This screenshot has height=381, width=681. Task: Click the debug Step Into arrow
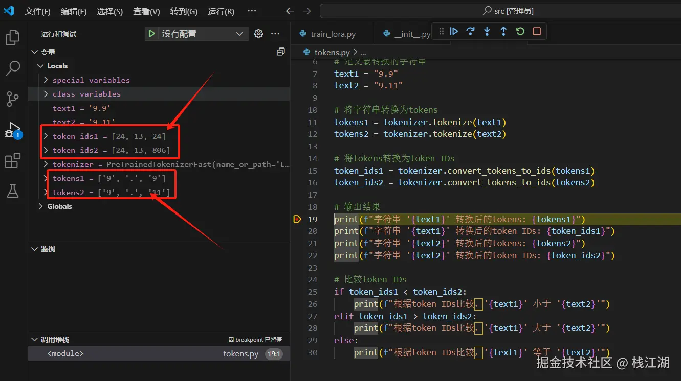(x=487, y=31)
